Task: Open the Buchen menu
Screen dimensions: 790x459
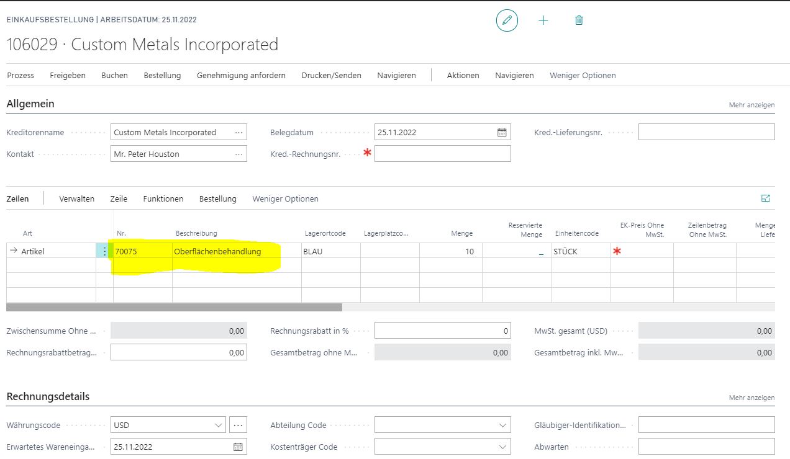Action: [115, 75]
